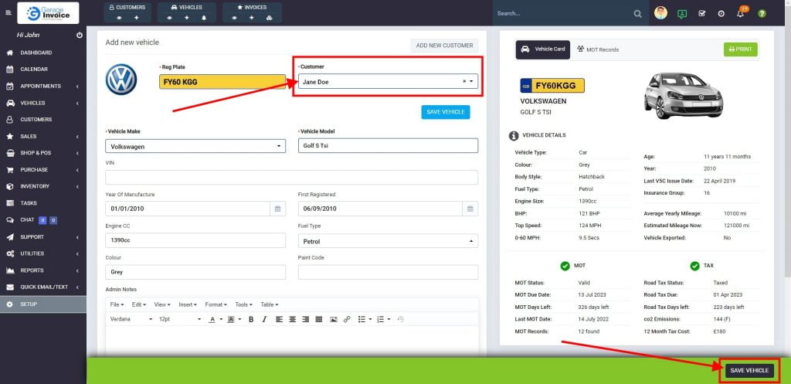Expand the Fuel Type dropdown

coord(388,241)
